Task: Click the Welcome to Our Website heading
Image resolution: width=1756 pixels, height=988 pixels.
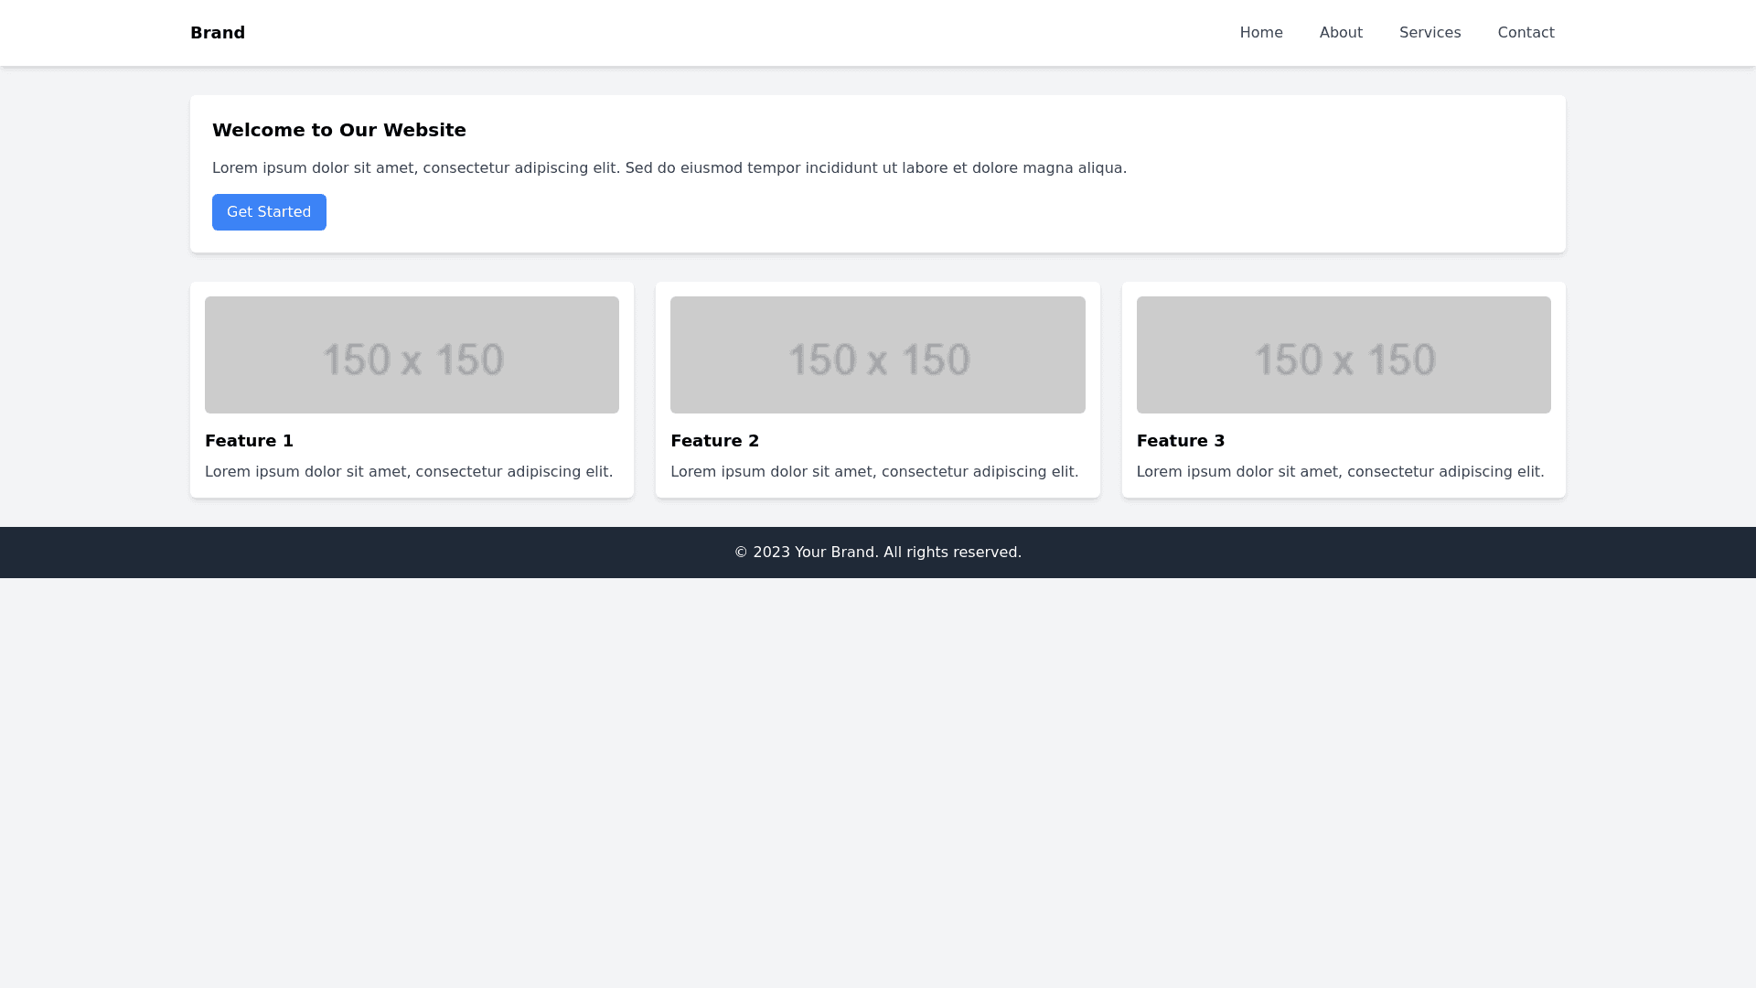Action: 339,130
